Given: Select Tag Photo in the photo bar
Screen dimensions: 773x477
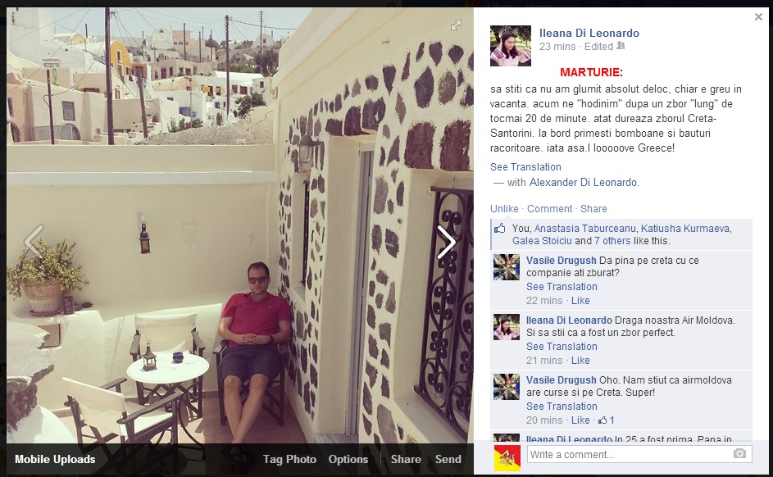Looking at the screenshot, I should (x=289, y=459).
